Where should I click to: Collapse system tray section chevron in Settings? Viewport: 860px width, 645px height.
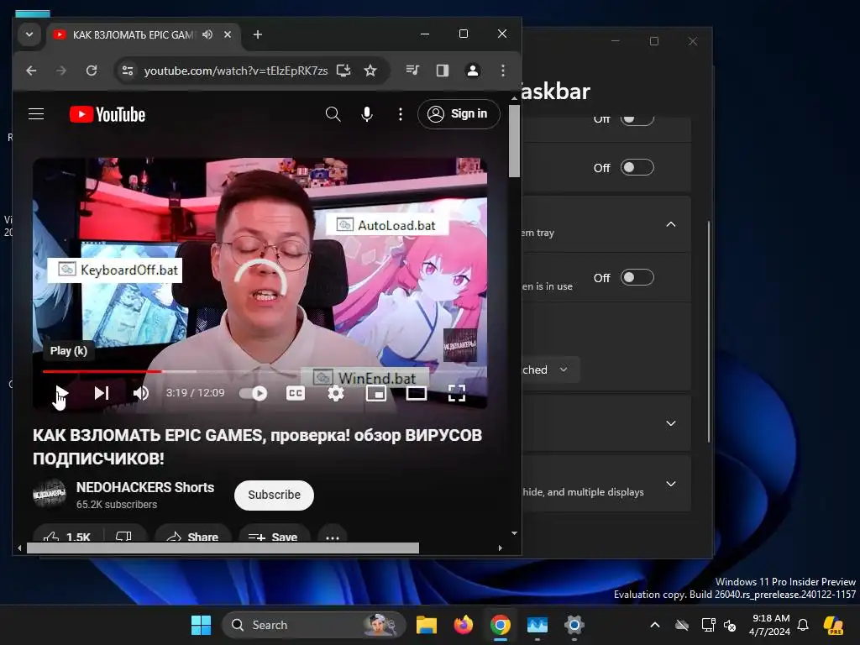tap(671, 225)
